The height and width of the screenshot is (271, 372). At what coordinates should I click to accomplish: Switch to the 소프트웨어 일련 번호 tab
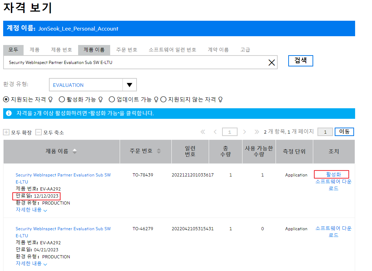pos(172,50)
